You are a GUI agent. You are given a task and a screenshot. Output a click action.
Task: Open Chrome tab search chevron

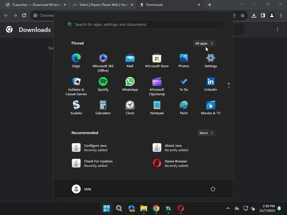242,4
